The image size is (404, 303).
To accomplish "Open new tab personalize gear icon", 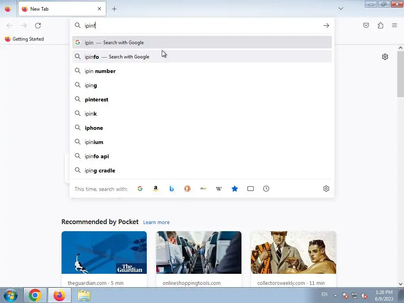I will tap(385, 57).
